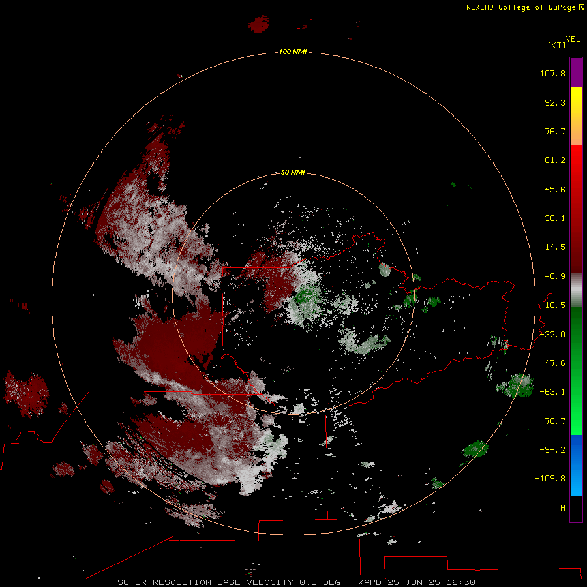The height and width of the screenshot is (587, 587).
Task: Click the yellow-orange segment of the color bar
Action: point(576,116)
